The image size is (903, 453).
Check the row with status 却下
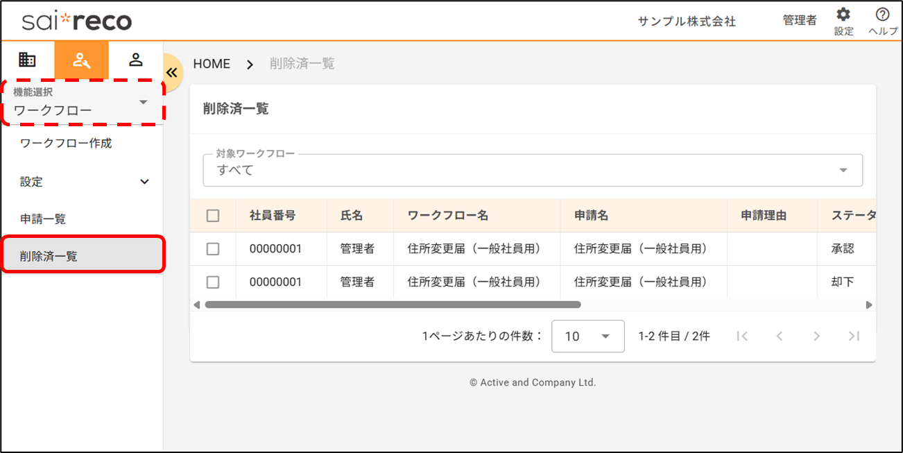[x=213, y=282]
